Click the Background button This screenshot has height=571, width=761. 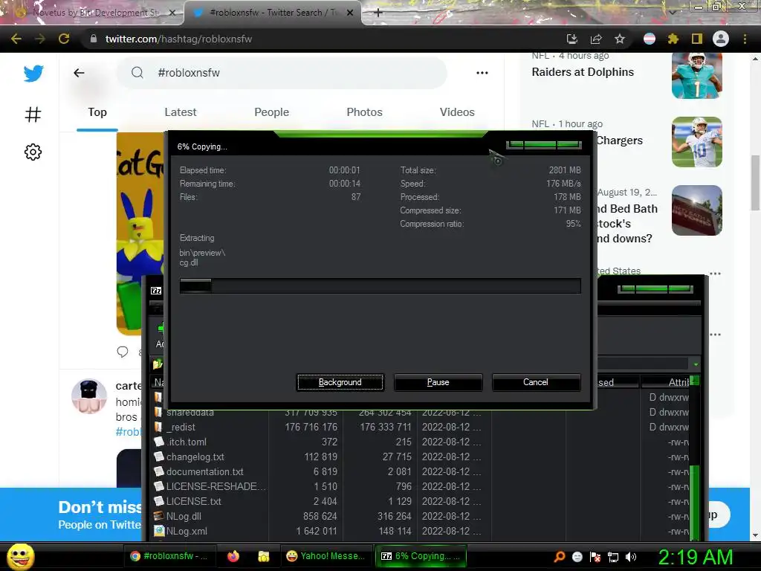[340, 382]
